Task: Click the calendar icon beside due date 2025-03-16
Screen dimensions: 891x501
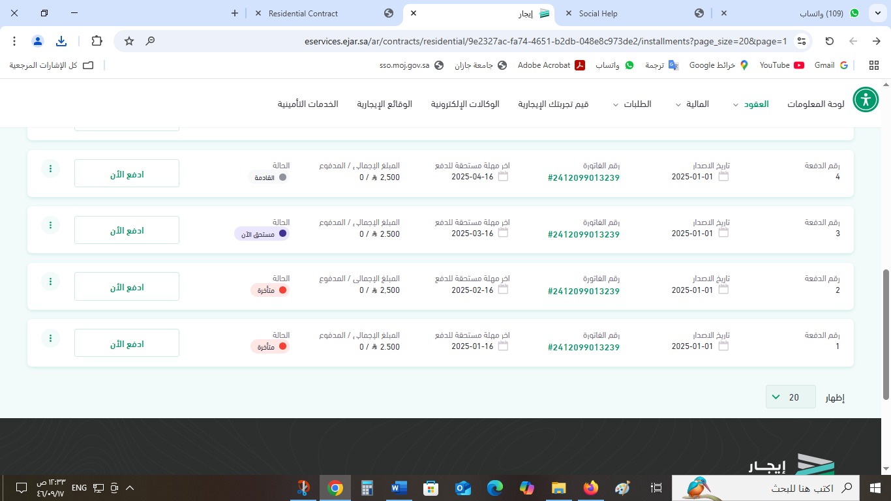Action: click(503, 233)
